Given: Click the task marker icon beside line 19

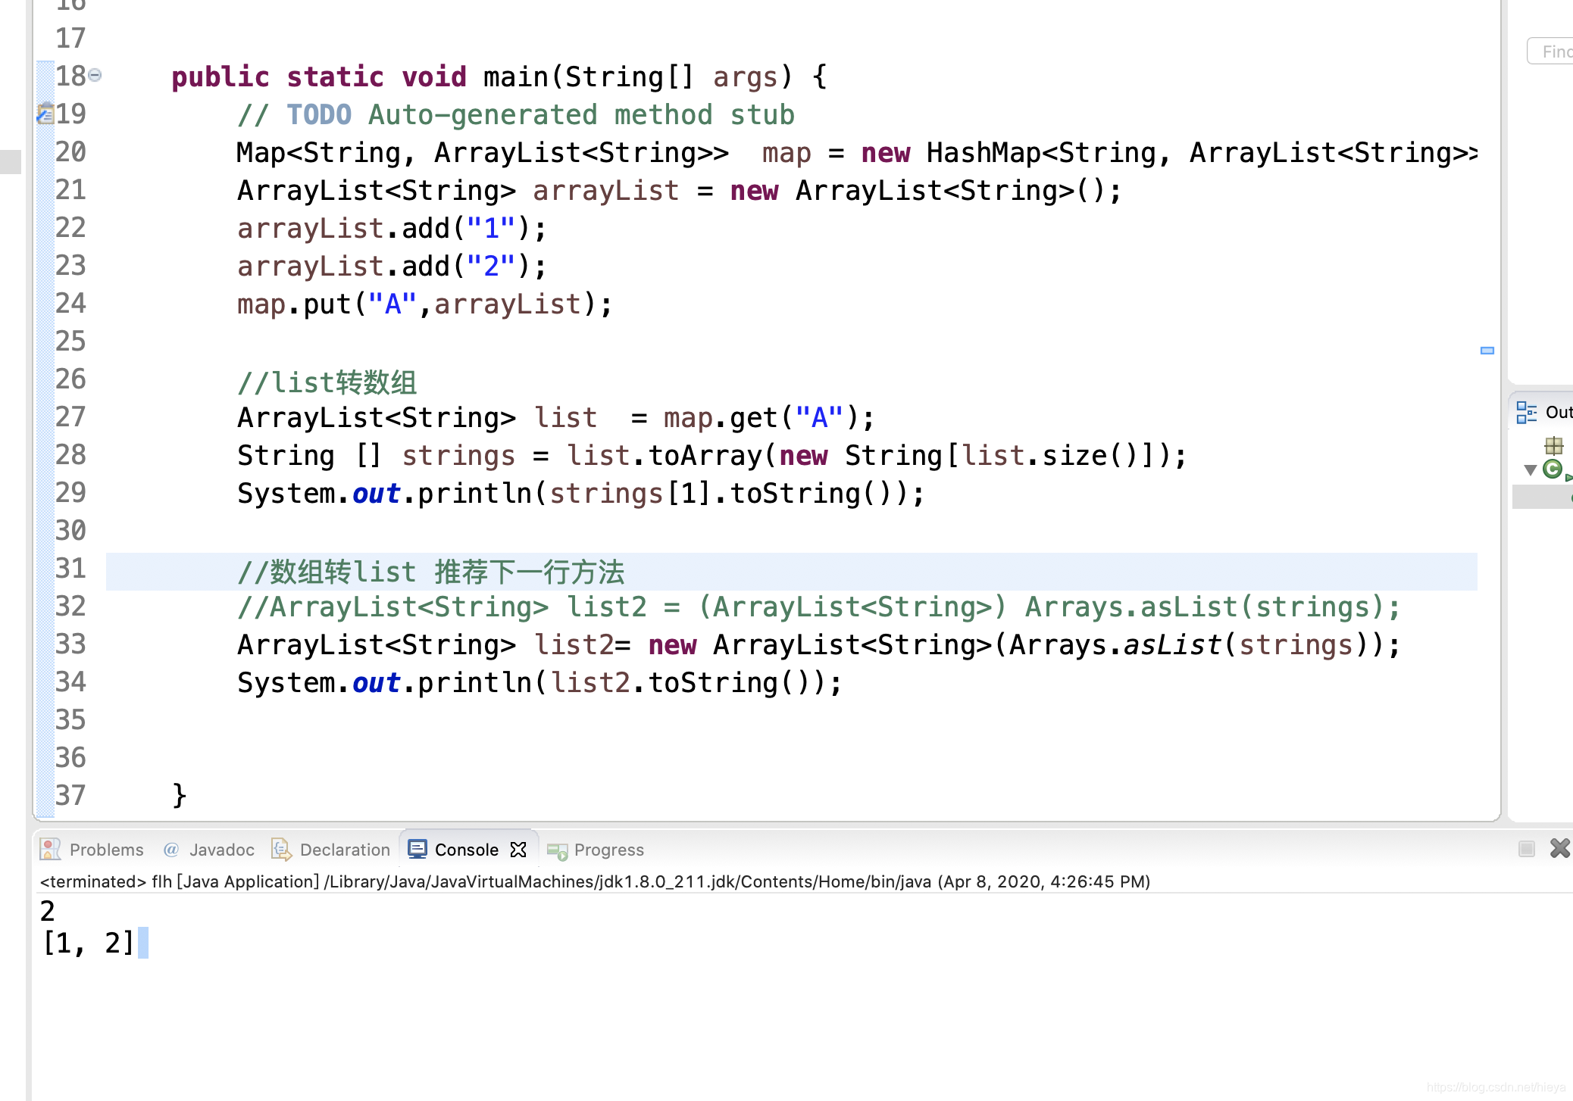Looking at the screenshot, I should (44, 114).
